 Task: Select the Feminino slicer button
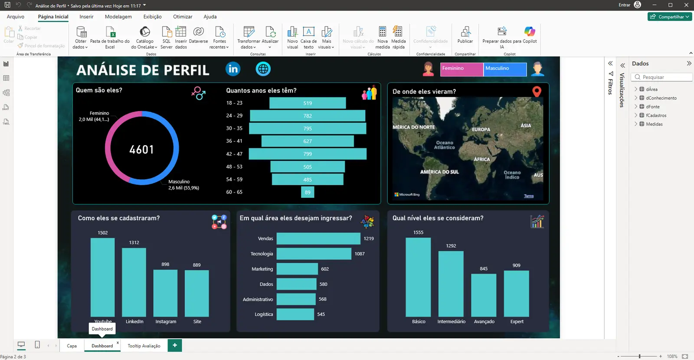pyautogui.click(x=462, y=69)
